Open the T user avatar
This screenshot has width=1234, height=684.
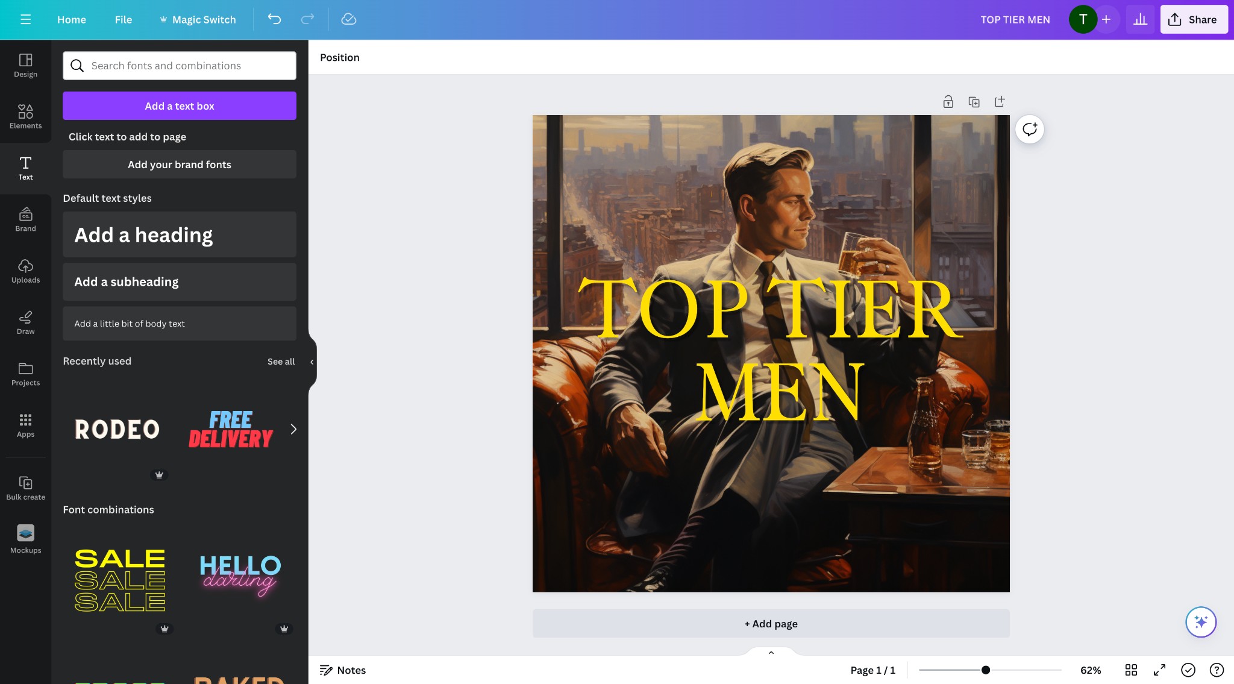pos(1083,19)
